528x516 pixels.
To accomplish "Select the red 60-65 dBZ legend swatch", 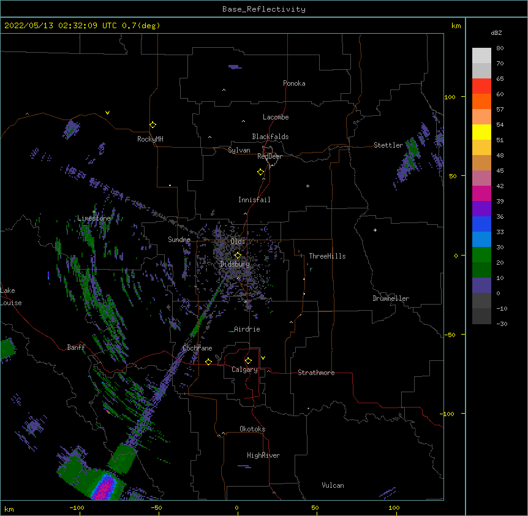I will tap(481, 86).
